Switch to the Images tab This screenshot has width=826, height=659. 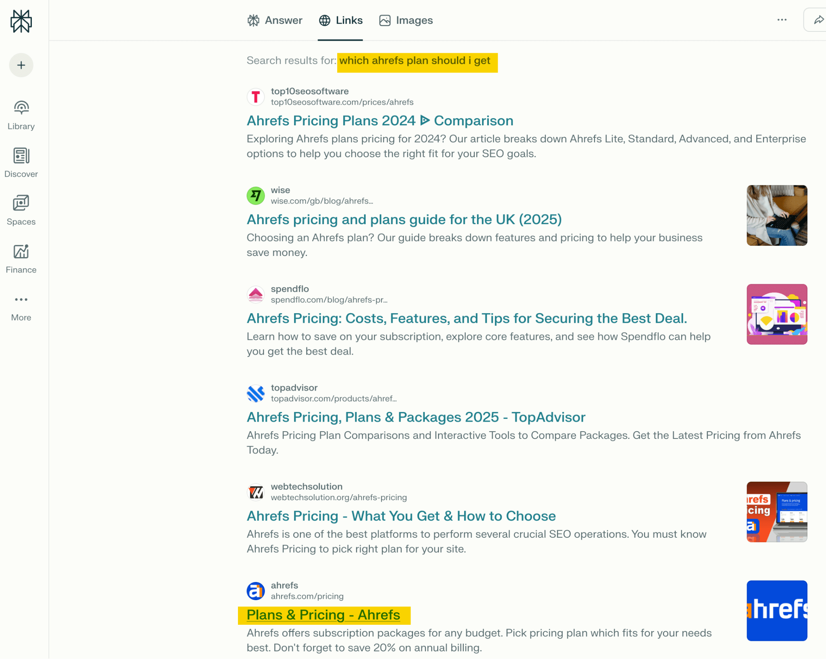(x=405, y=20)
